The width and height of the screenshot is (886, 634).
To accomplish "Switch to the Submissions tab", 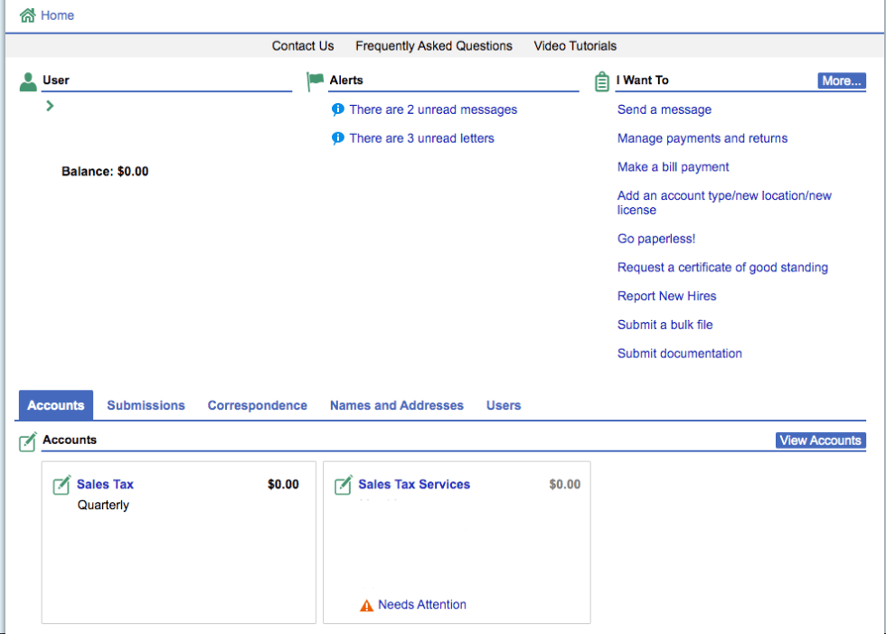I will 146,405.
